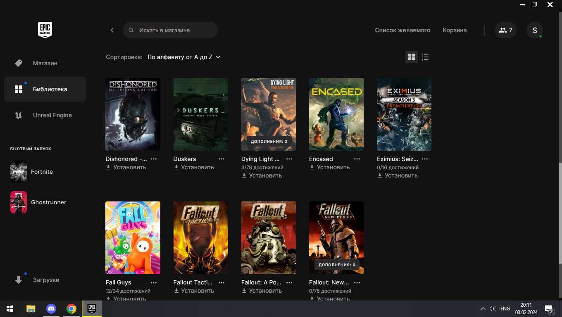
Task: Open Duskers game cover
Action: 200,114
